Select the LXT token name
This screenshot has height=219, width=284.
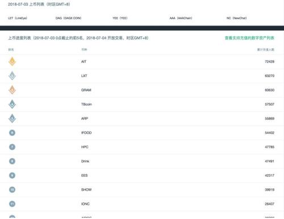tap(84, 75)
